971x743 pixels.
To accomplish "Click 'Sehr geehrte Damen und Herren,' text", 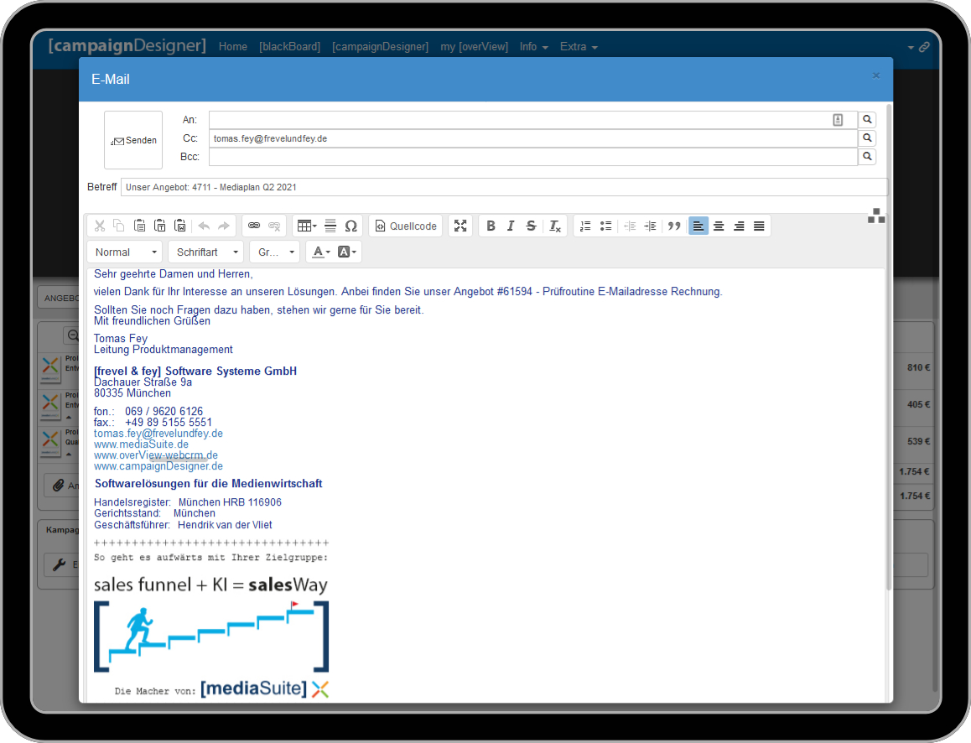I will (174, 273).
